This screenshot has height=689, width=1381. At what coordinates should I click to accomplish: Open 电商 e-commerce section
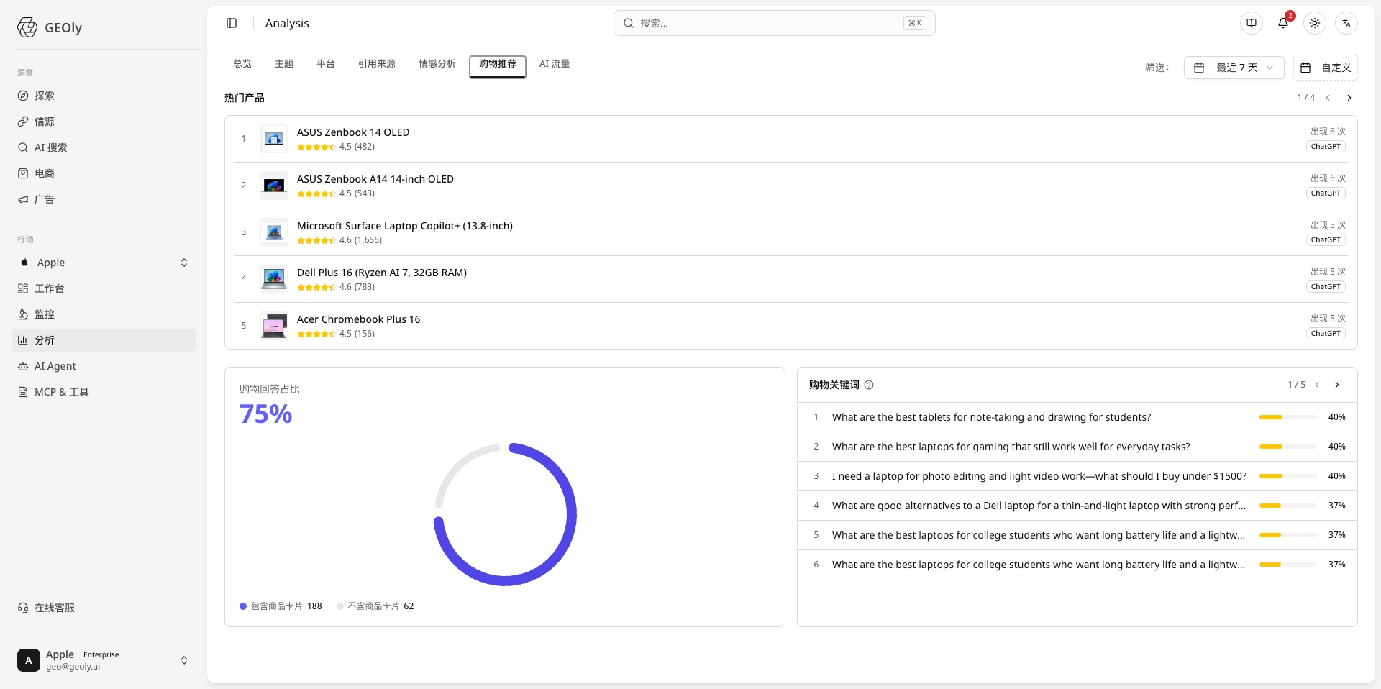[104, 173]
